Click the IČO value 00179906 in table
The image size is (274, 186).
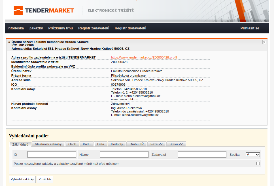[118, 85]
